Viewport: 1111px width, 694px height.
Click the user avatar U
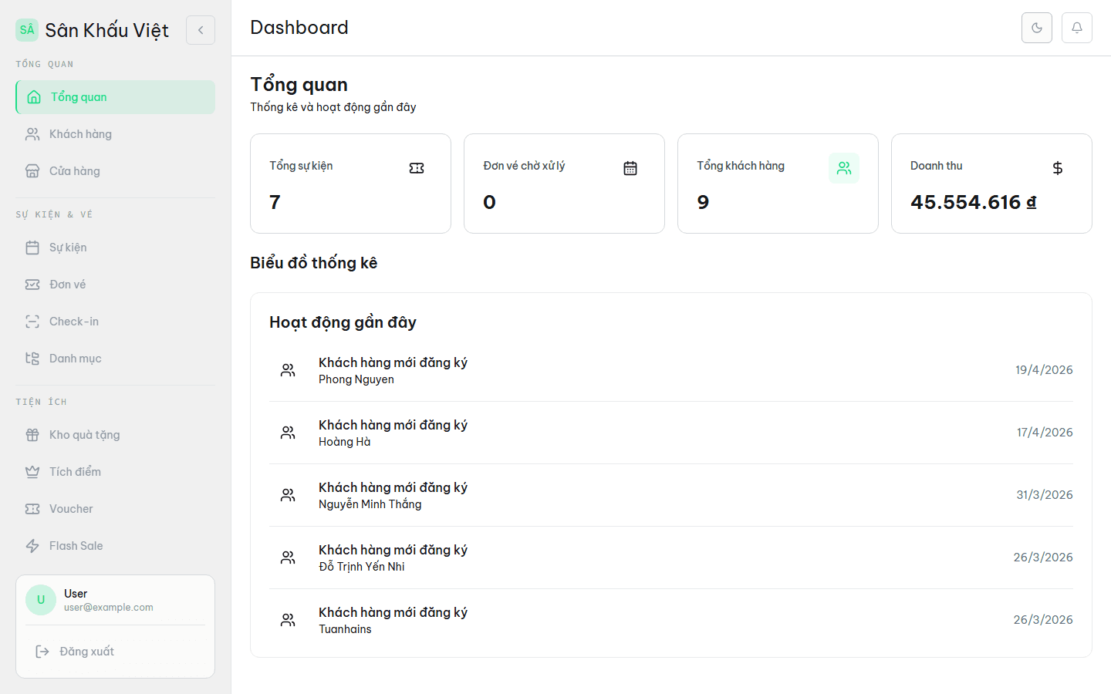pyautogui.click(x=41, y=600)
